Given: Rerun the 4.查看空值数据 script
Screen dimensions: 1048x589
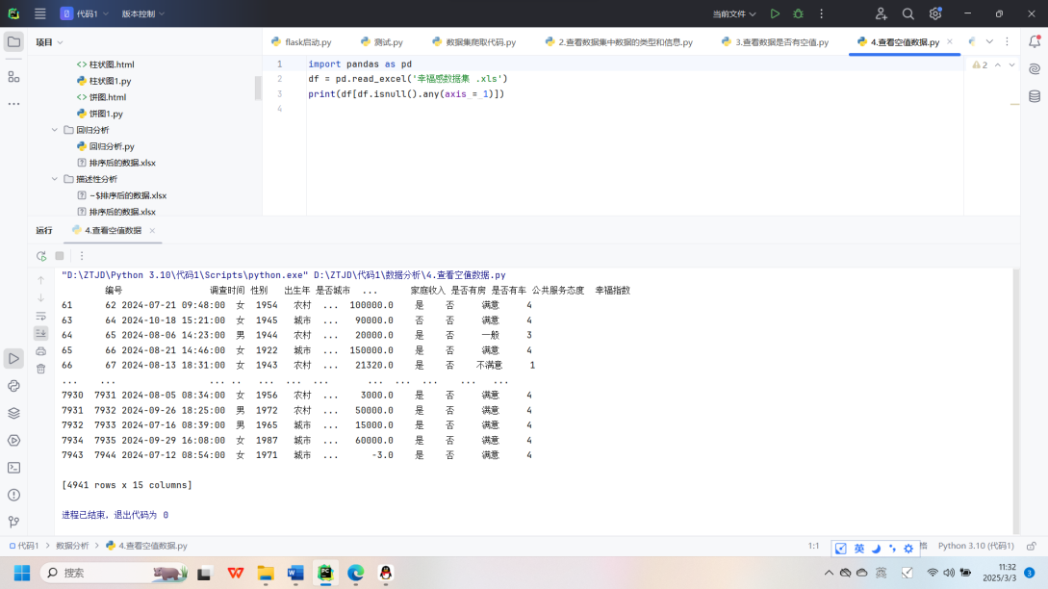Looking at the screenshot, I should click(x=40, y=256).
